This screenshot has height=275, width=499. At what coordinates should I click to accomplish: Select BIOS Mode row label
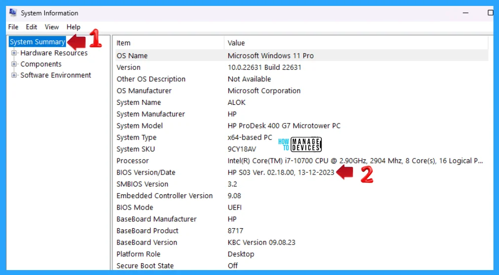coord(135,208)
